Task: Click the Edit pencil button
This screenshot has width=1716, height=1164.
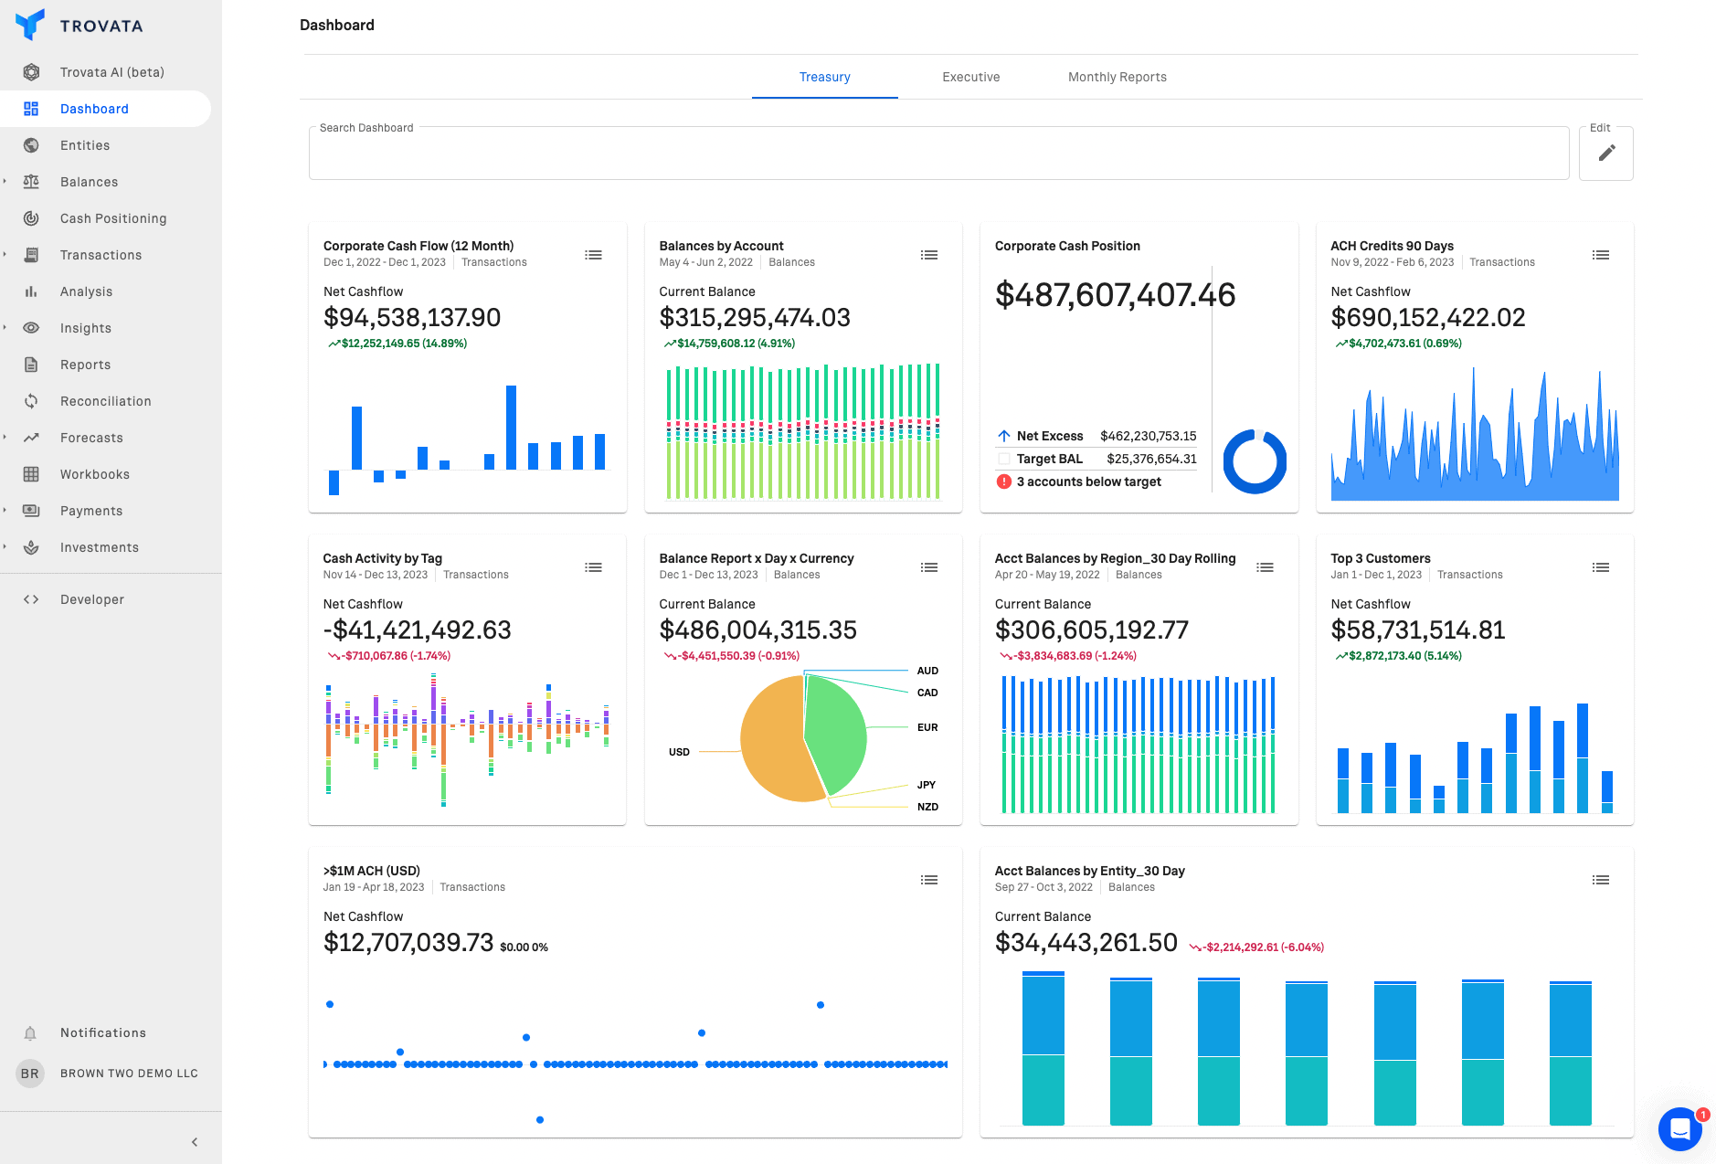Action: point(1605,153)
